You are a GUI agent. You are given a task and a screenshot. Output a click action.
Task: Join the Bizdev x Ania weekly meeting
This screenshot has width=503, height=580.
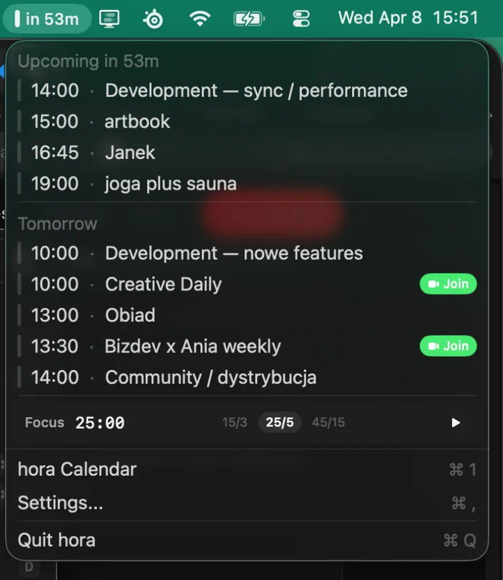click(448, 346)
